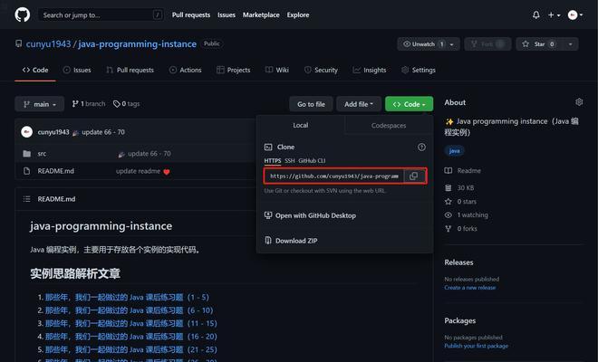Screen dimensions: 598x362
Task: Open the src folder
Action: 42,154
